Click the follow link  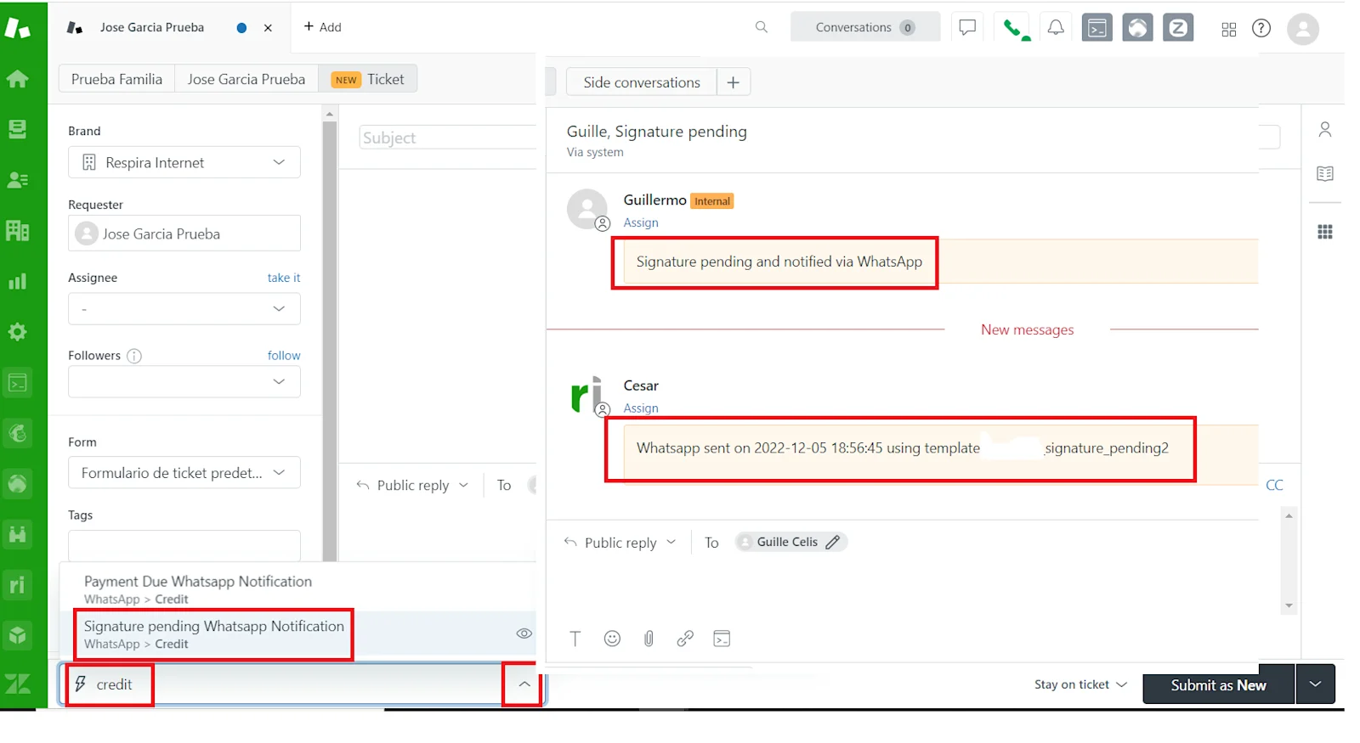click(x=284, y=356)
